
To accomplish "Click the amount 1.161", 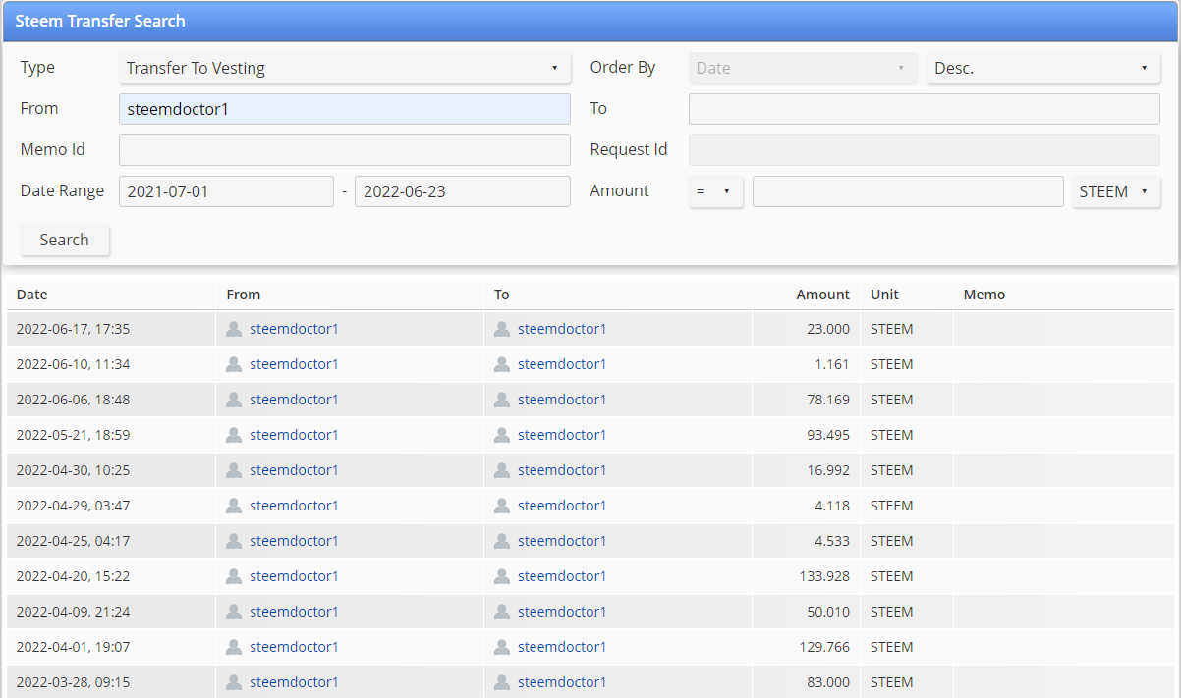I will pos(832,364).
